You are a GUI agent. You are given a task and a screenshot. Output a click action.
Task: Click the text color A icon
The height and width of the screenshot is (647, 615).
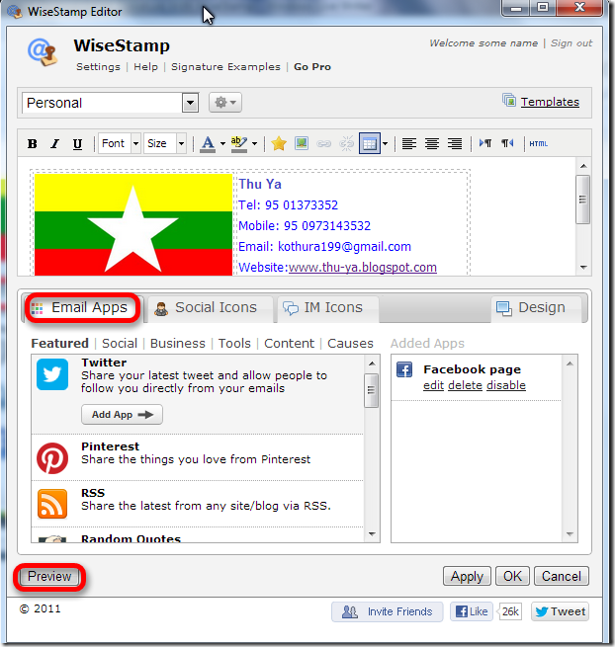[208, 143]
